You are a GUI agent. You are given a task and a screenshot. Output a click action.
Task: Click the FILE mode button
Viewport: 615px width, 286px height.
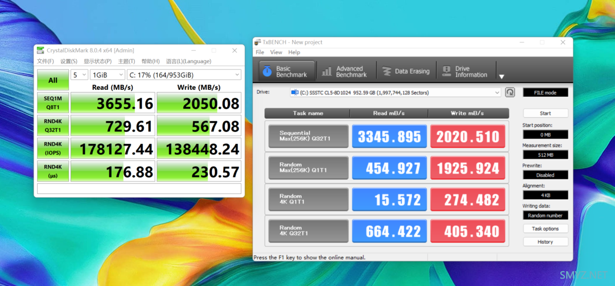coord(546,93)
